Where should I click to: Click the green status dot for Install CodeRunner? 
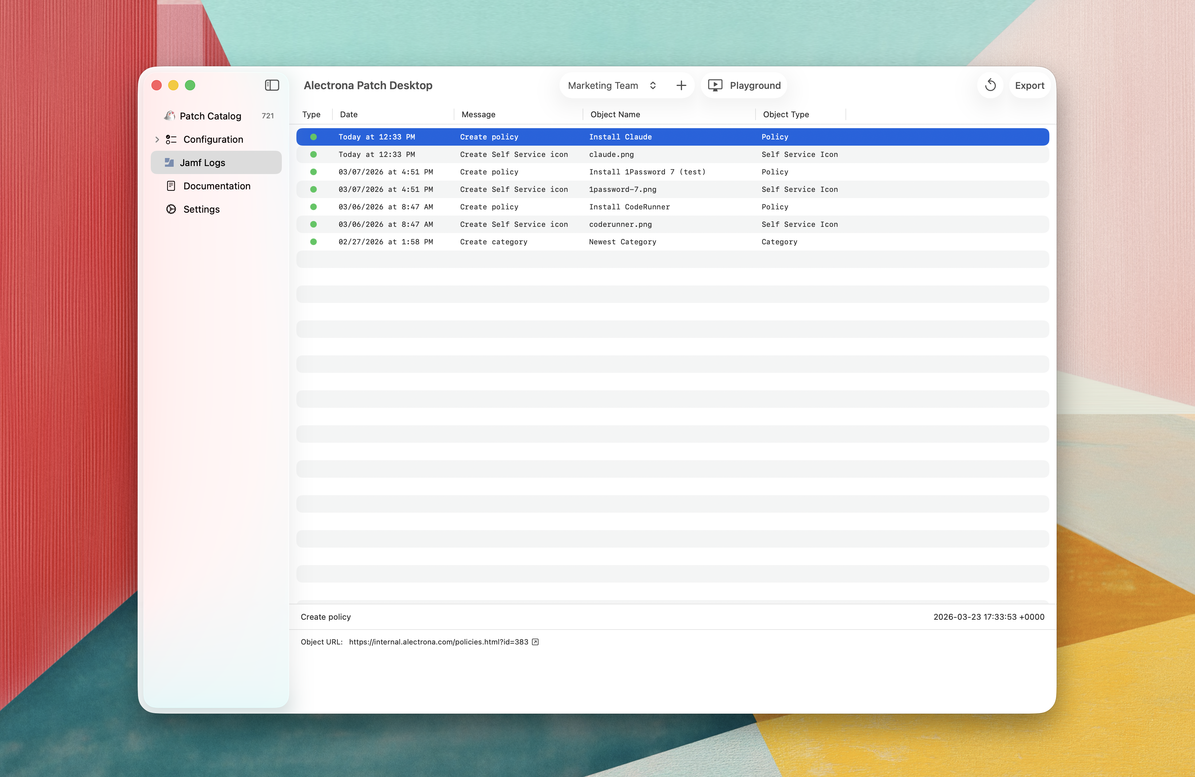[x=314, y=206]
